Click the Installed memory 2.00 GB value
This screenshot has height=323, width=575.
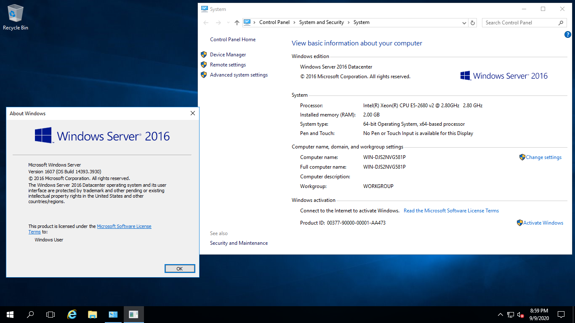coord(371,115)
